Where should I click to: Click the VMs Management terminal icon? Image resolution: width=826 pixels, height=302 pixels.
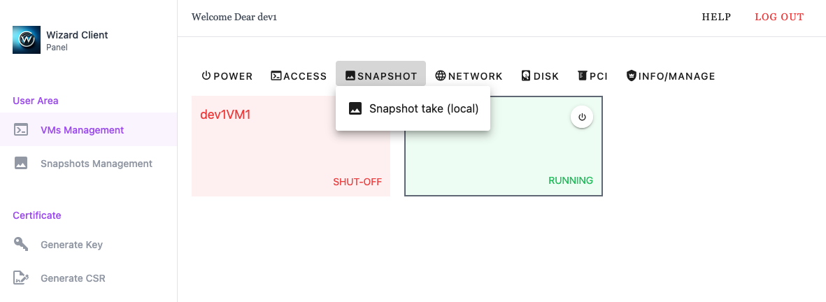click(x=21, y=130)
